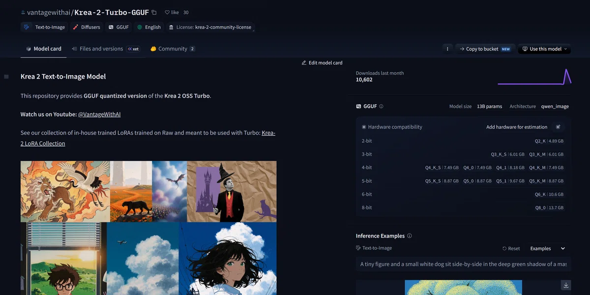This screenshot has height=295, width=590.
Task: Switch to the Model card tab
Action: [43, 49]
